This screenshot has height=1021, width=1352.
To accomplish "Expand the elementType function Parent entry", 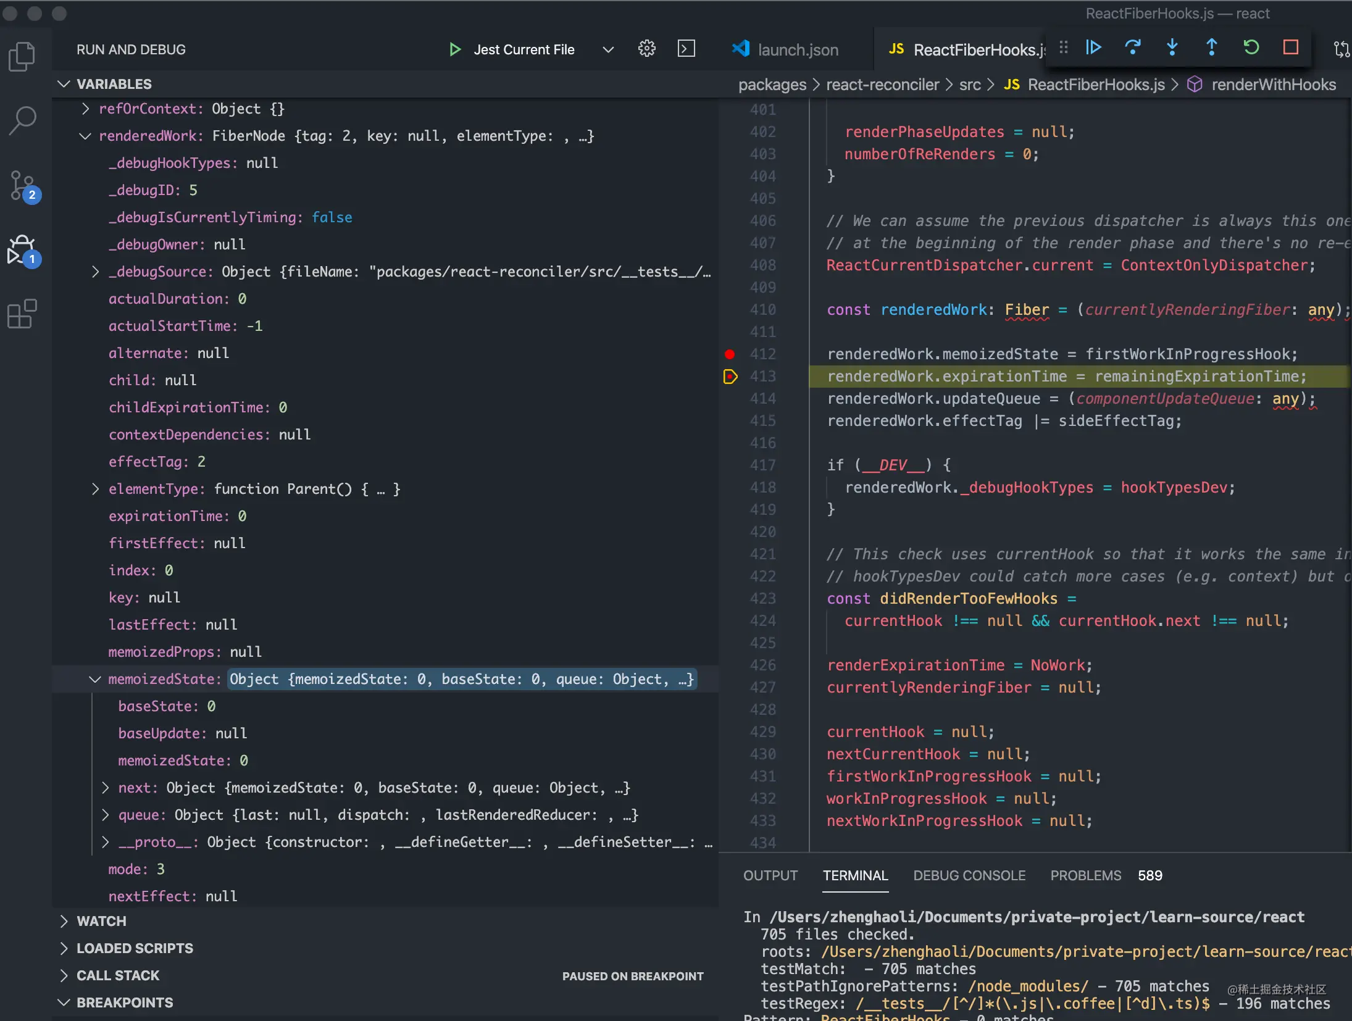I will point(95,489).
